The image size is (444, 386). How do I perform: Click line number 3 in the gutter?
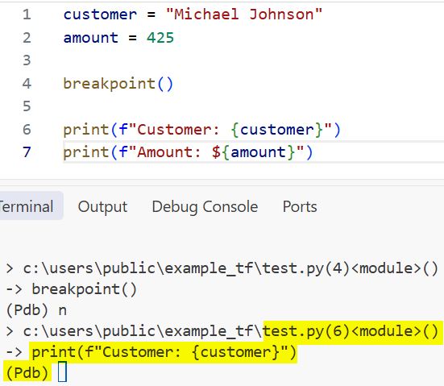coord(27,60)
